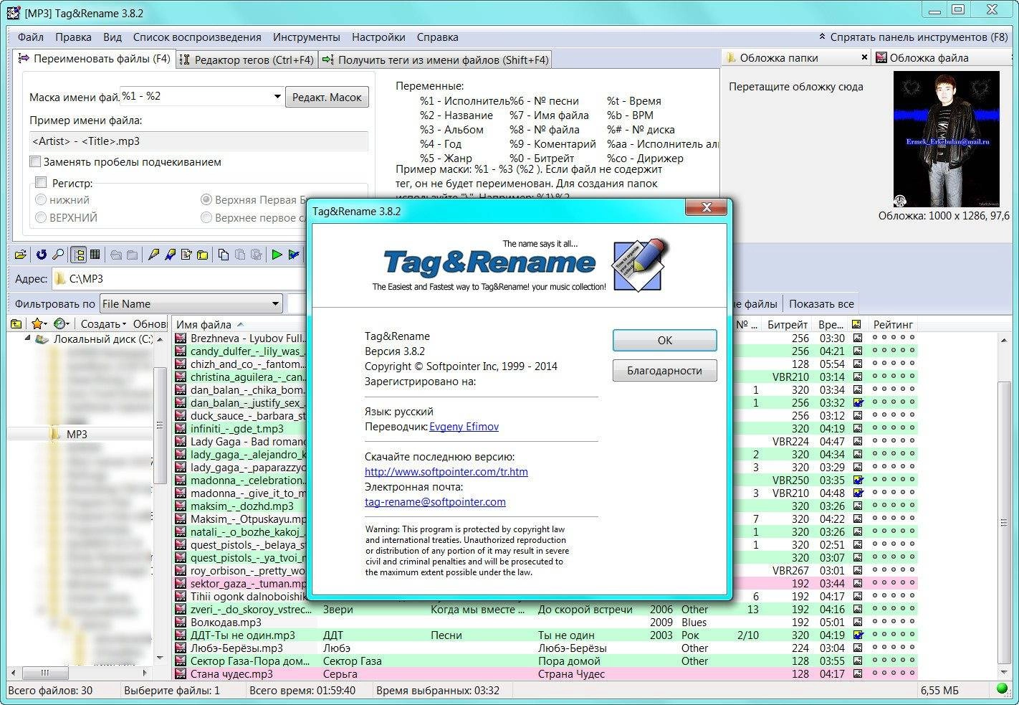This screenshot has width=1019, height=705.
Task: Click the MP3 file icon beside Волкодав.mp3
Action: click(x=181, y=623)
